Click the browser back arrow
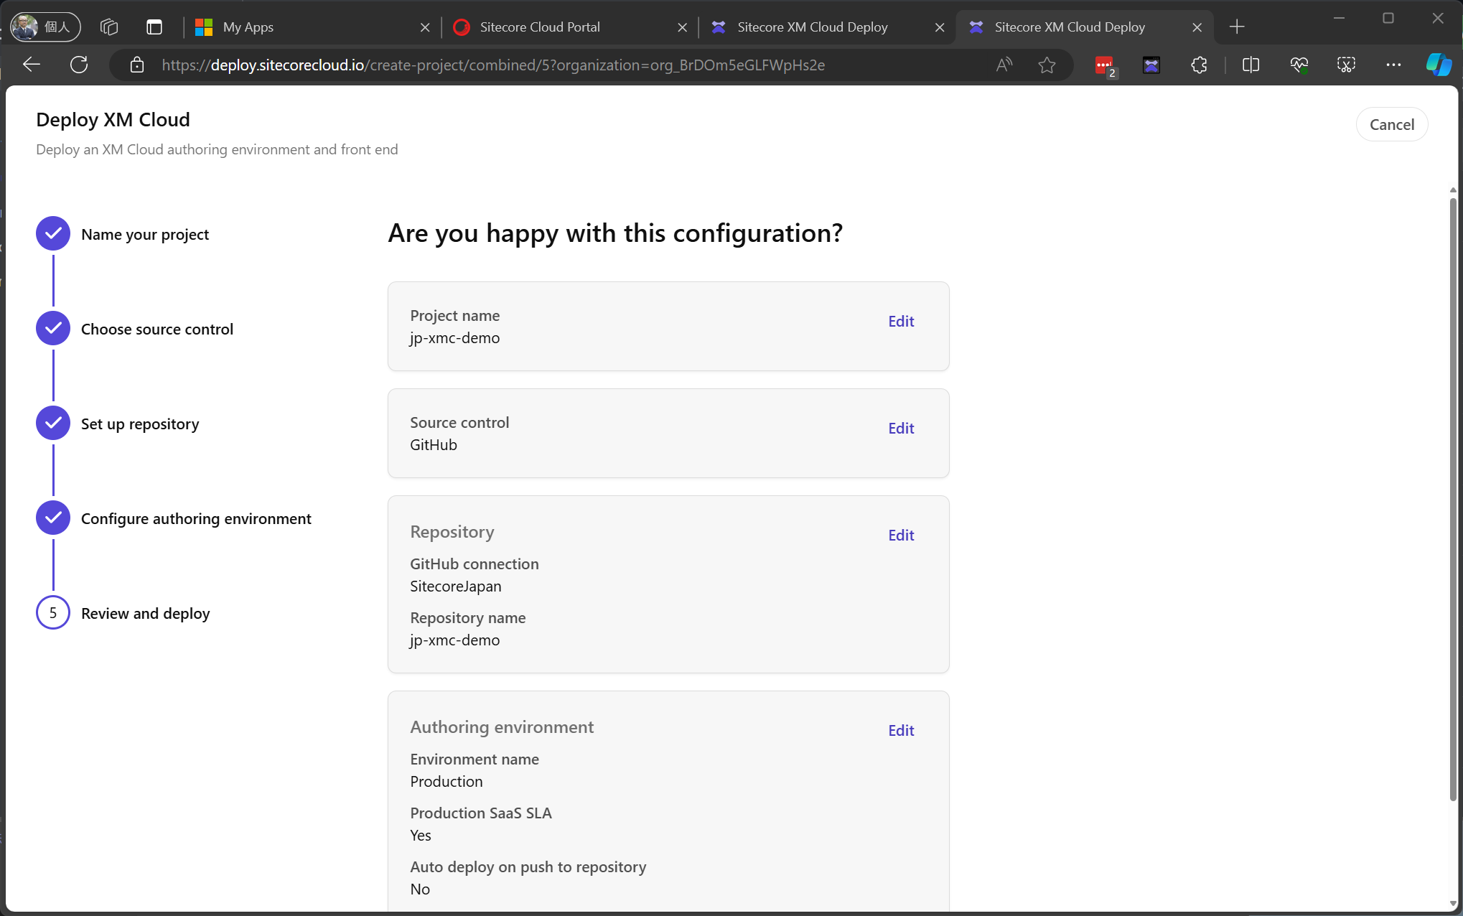 (31, 65)
